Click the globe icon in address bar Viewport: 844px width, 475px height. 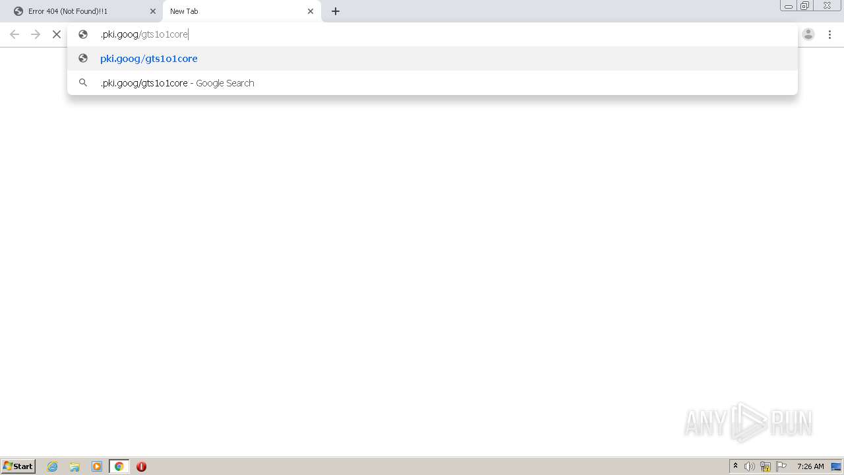83,34
